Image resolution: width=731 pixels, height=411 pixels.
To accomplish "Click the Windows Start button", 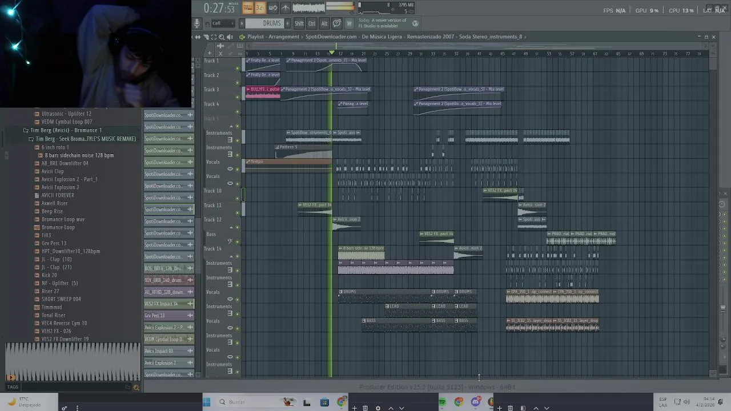I will tap(206, 402).
